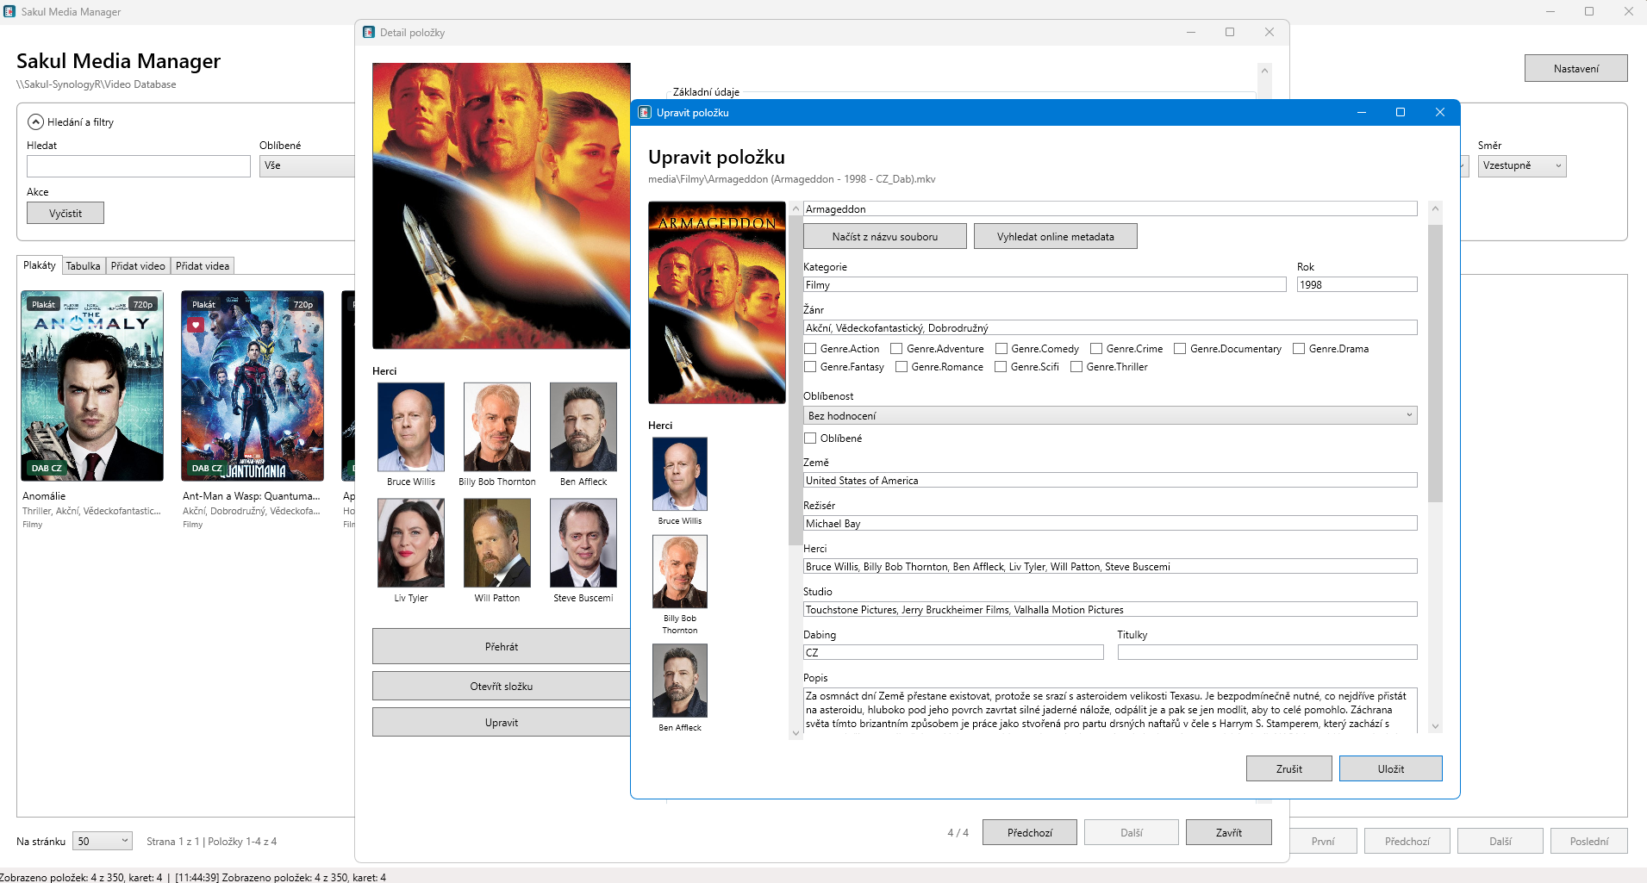
Task: Switch to the Plakáty tab
Action: point(40,265)
